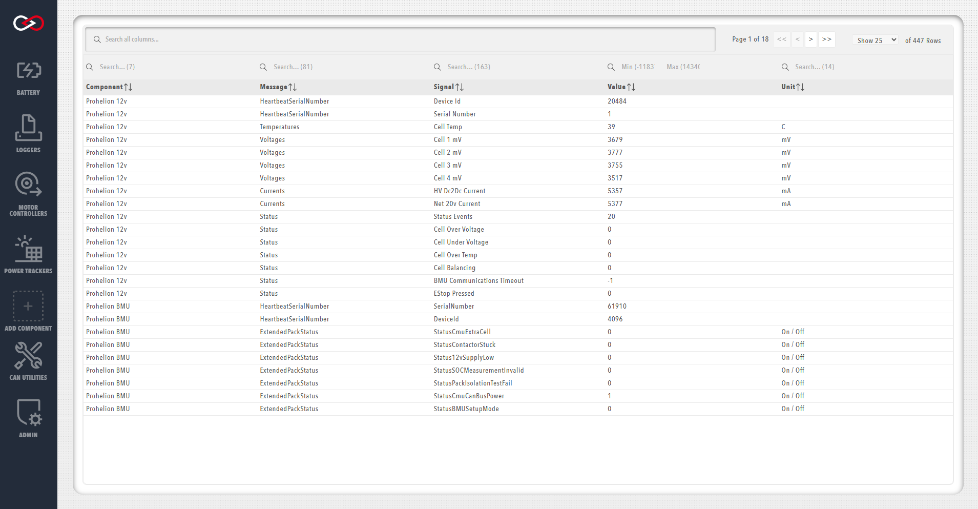Click the Cell 1 mV signal
The height and width of the screenshot is (509, 978).
click(448, 140)
